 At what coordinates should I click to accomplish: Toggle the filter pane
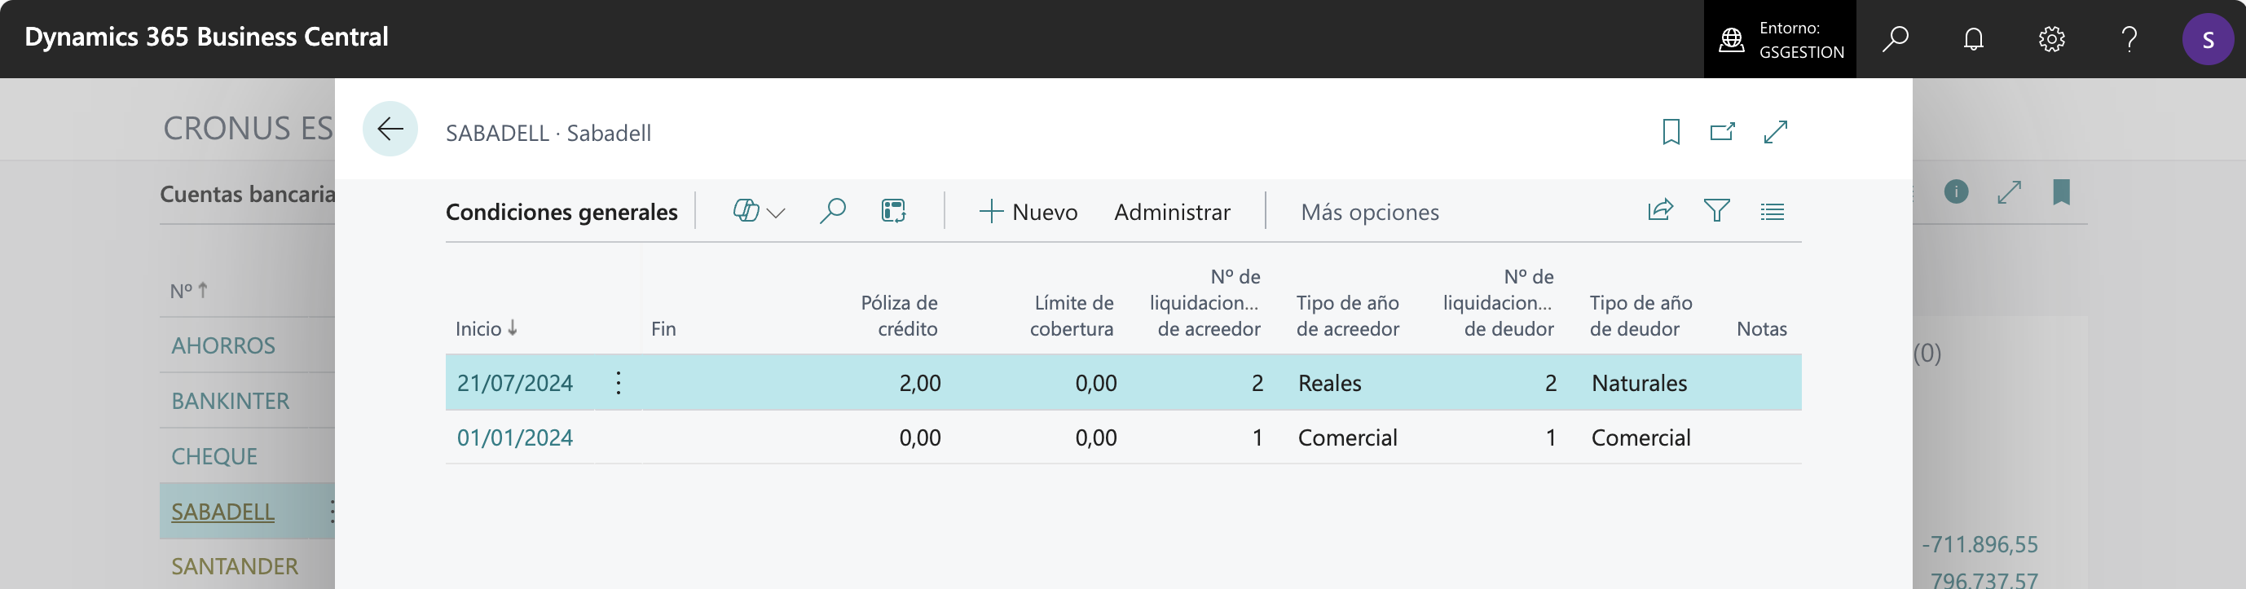[x=1716, y=210]
